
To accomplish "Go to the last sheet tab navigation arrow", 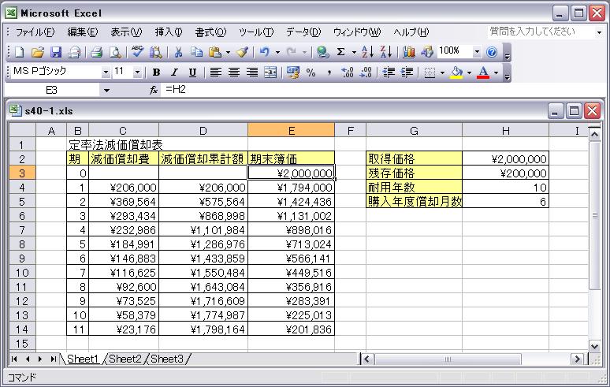I will click(53, 359).
